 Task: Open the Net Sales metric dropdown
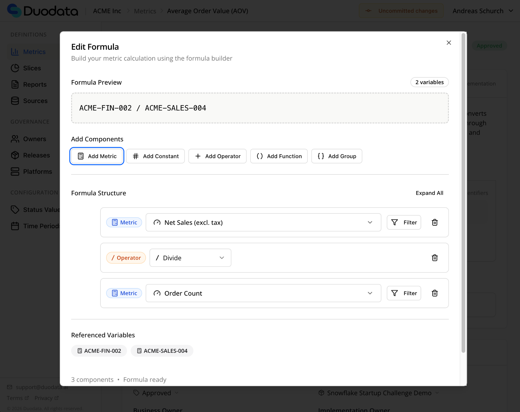pos(370,222)
